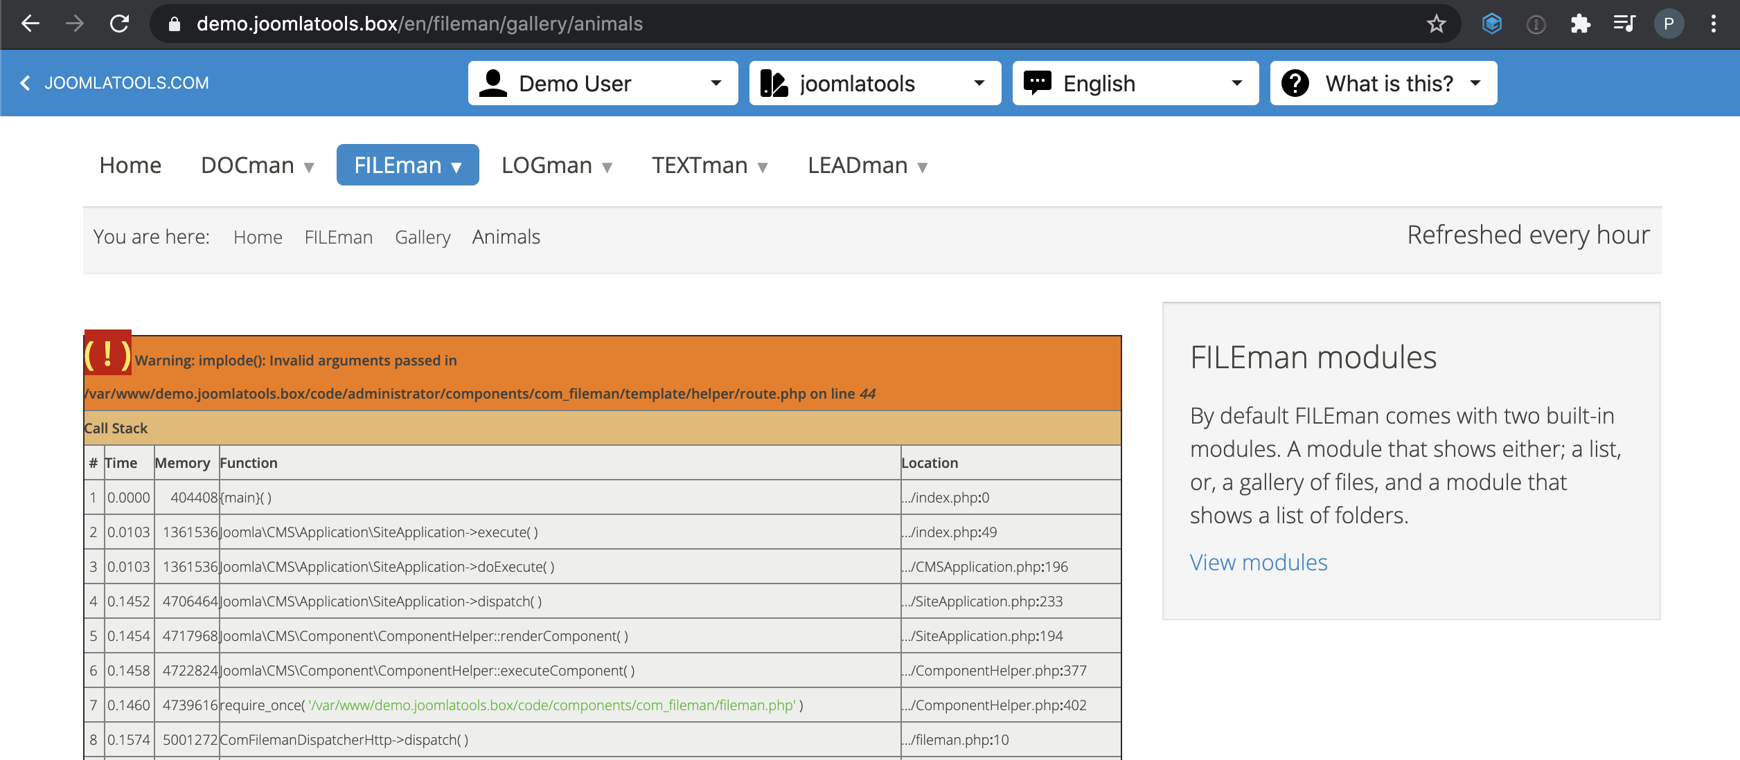1740x760 pixels.
Task: Click the English speech bubble icon
Action: [1038, 82]
